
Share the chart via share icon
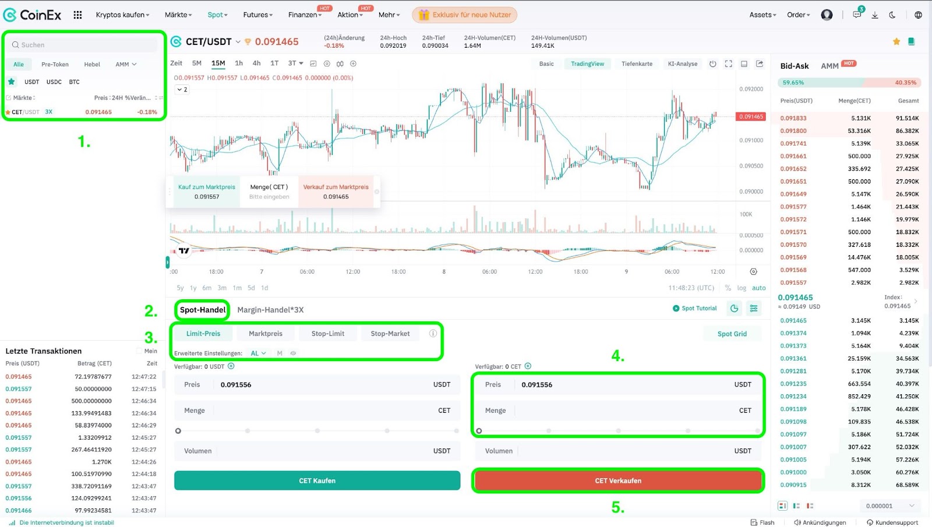(760, 63)
